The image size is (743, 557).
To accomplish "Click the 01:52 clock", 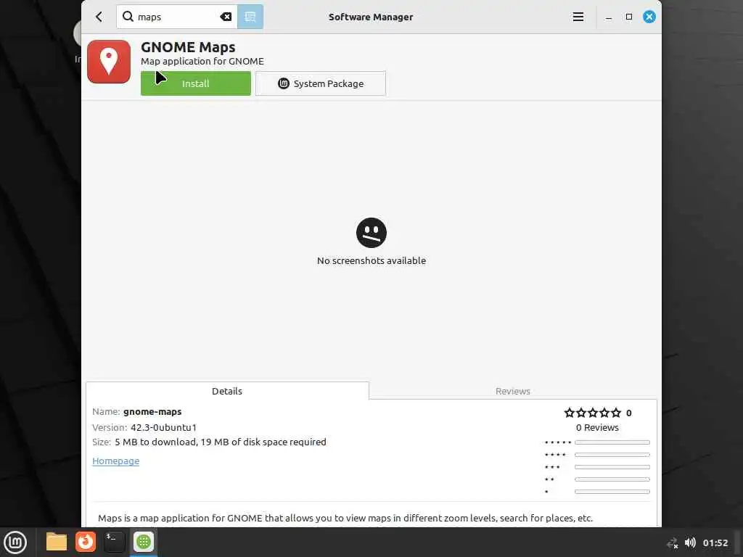I will tap(715, 542).
